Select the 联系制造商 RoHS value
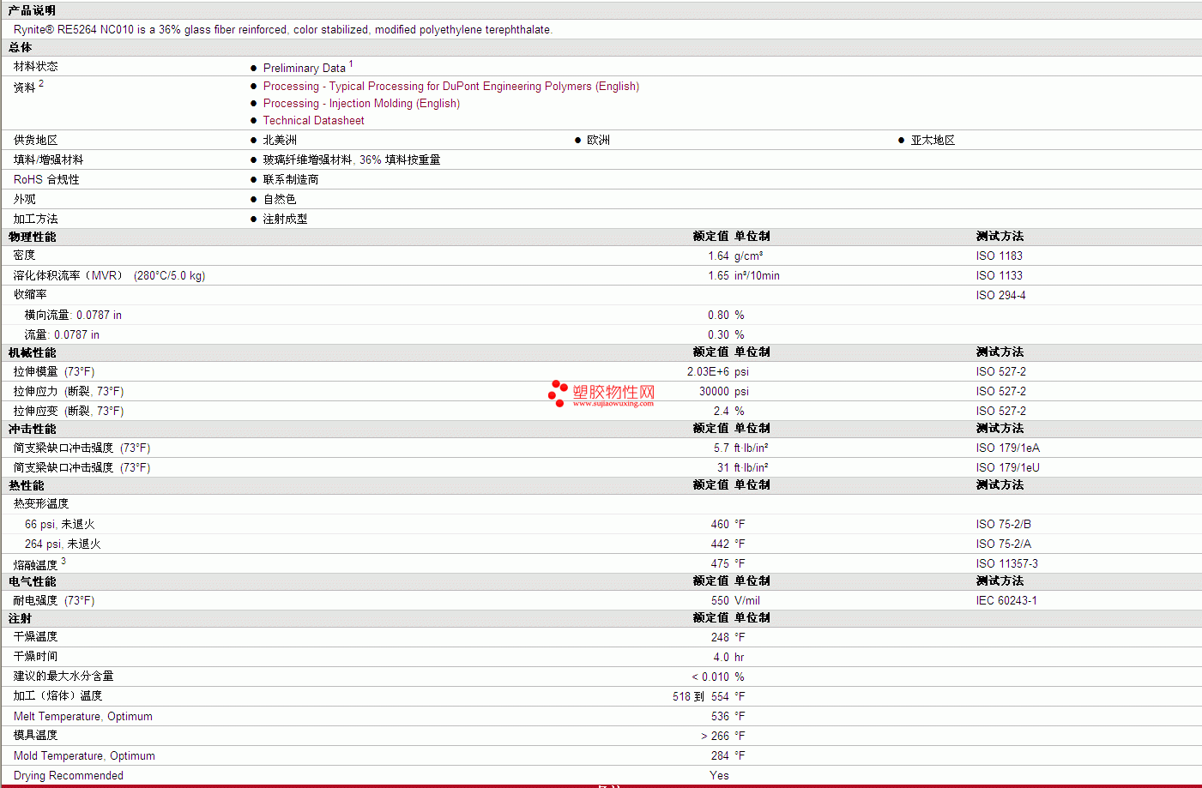 pyautogui.click(x=291, y=180)
